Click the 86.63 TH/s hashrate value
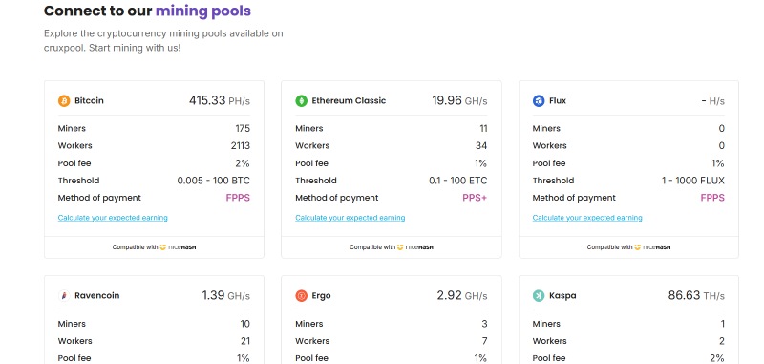Image resolution: width=764 pixels, height=364 pixels. (x=696, y=296)
